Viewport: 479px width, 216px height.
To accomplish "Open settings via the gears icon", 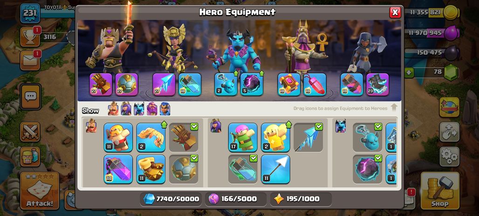I will [449, 157].
